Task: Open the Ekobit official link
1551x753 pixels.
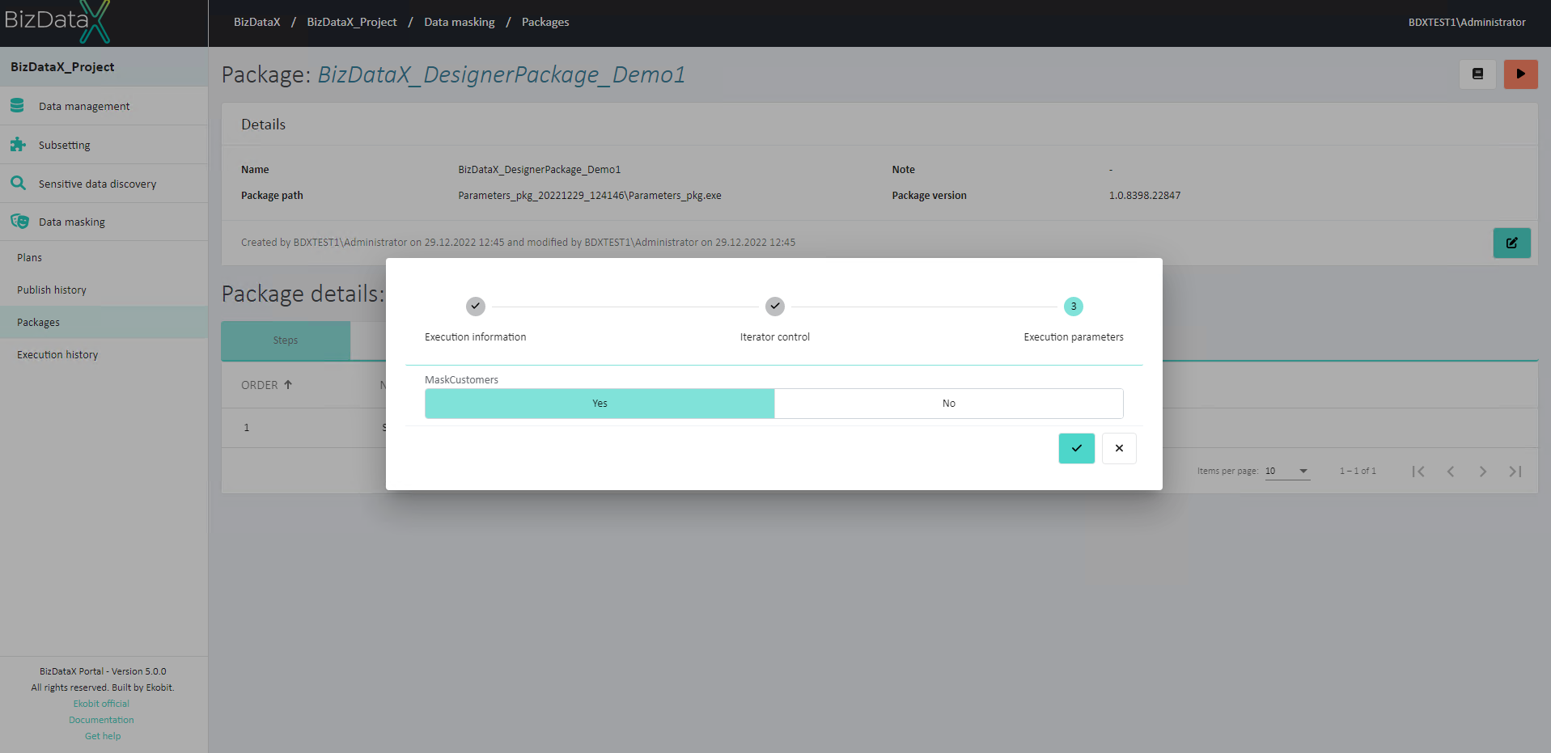Action: point(101,704)
